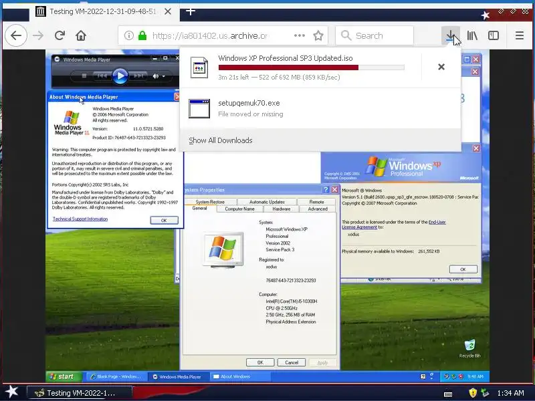Select About Windows XP taskbar item
Screen dimensions: 535x401
(240, 376)
